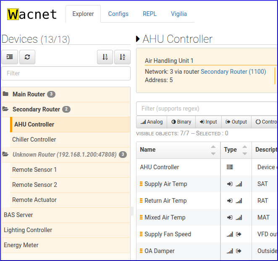Screen dimensions: 278x261
Task: Click the device type icon in AHU Controller row
Action: tap(230, 167)
